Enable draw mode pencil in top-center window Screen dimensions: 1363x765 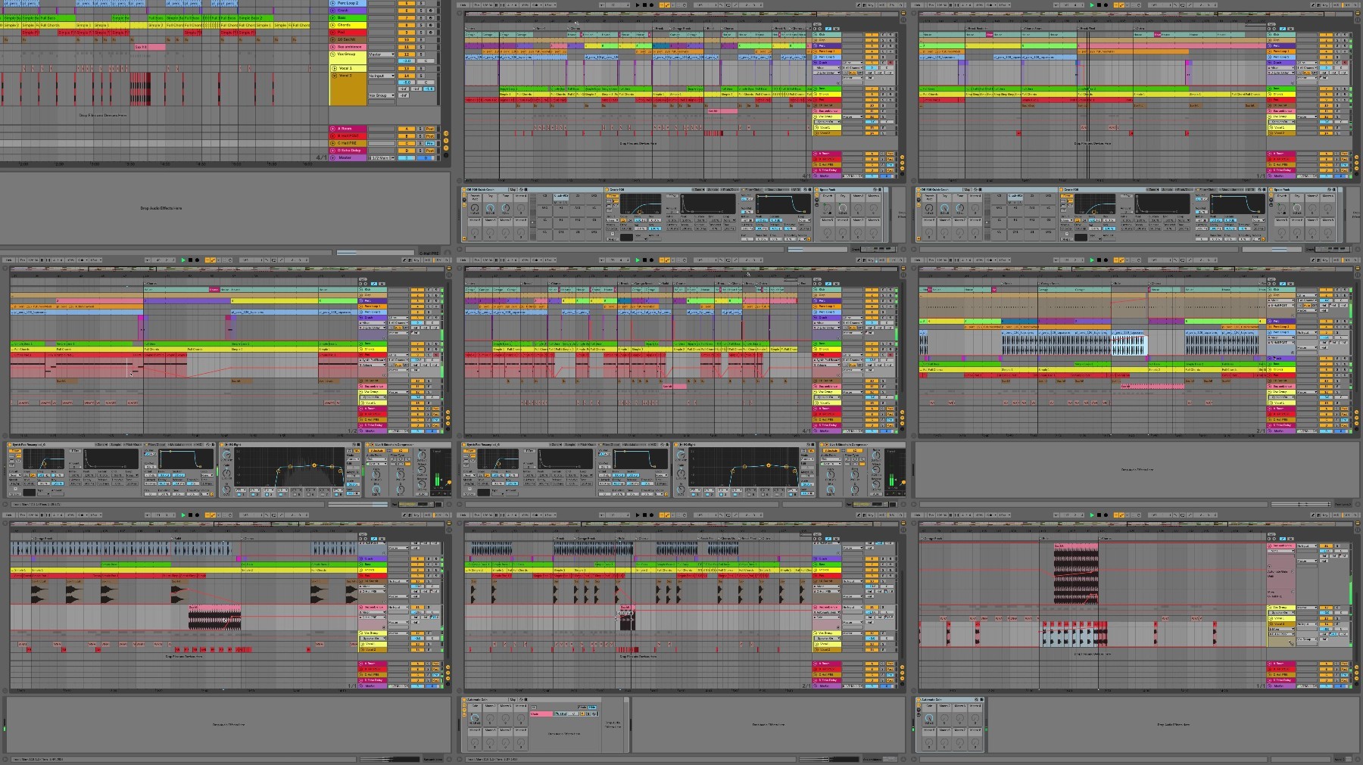[859, 5]
